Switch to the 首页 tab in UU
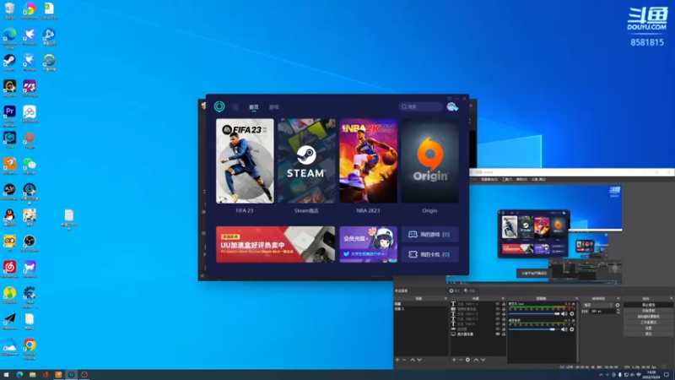The height and width of the screenshot is (380, 675). (254, 107)
